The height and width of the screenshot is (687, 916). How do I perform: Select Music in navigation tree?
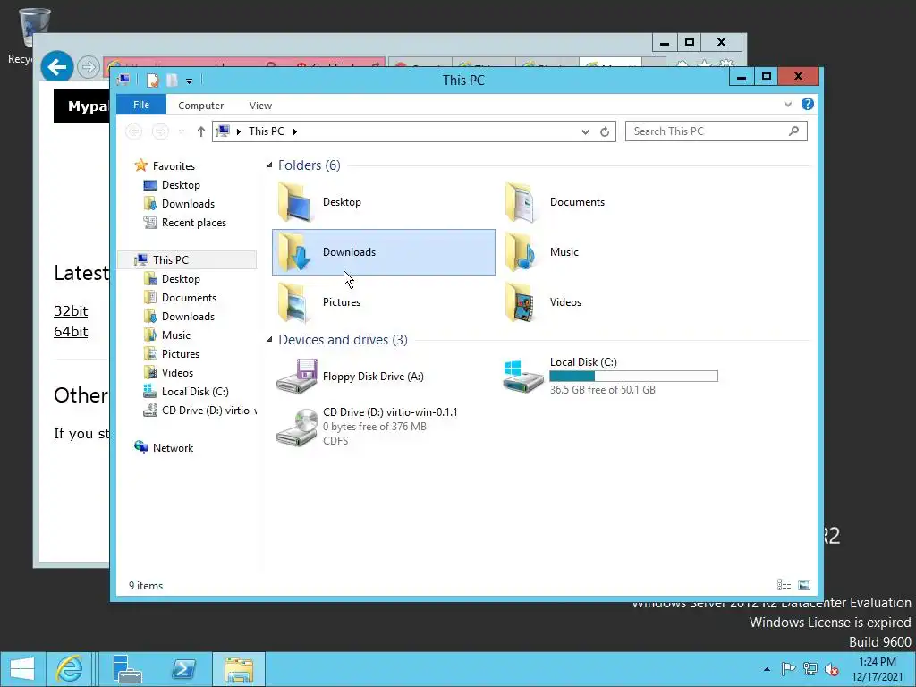(175, 335)
